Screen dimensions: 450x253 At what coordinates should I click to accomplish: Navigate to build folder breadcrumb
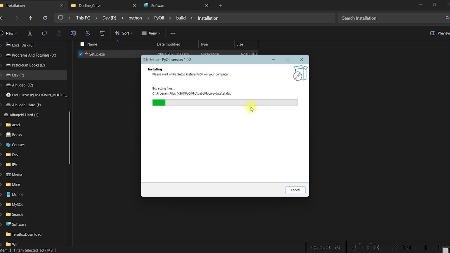[x=181, y=18]
